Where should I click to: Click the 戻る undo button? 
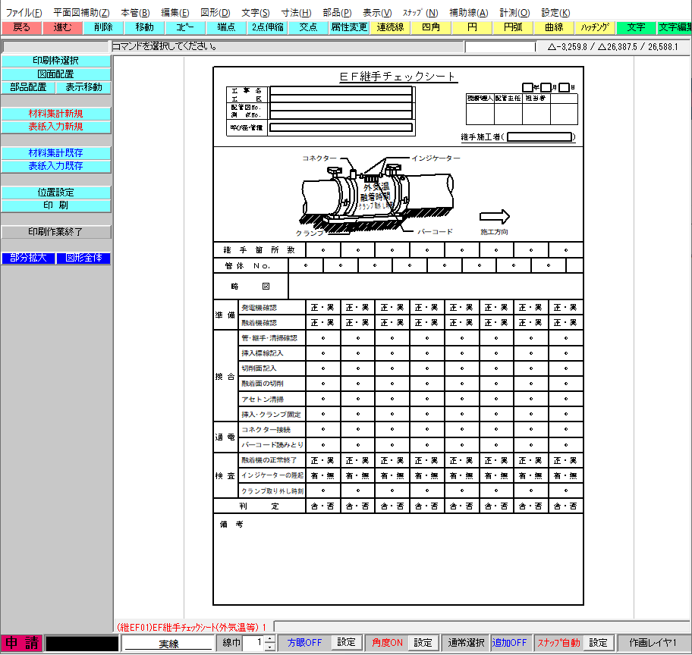point(21,27)
